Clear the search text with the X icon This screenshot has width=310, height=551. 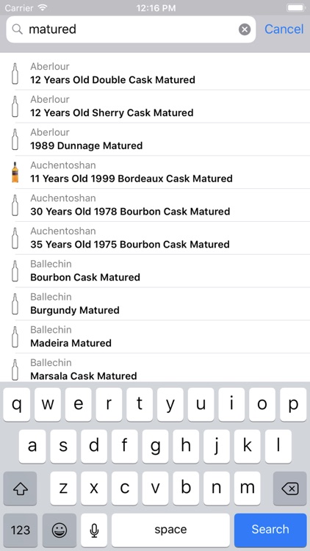[x=245, y=29]
